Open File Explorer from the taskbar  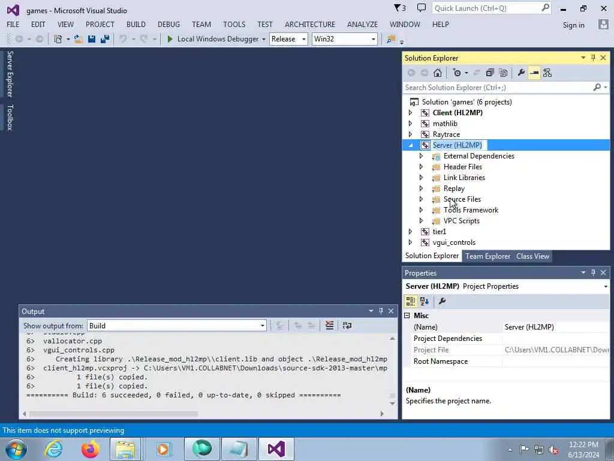[x=125, y=449]
